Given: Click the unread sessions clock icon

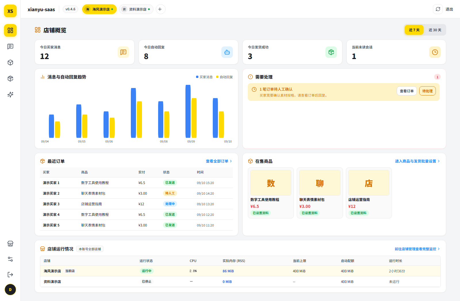Looking at the screenshot, I should (435, 52).
